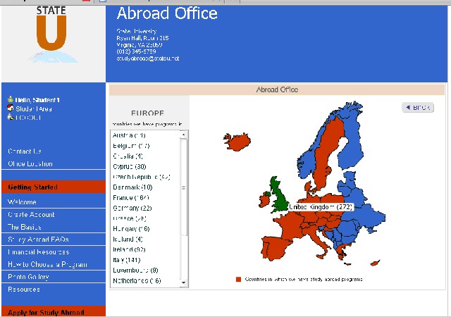Open the Contact Us link

[25, 151]
